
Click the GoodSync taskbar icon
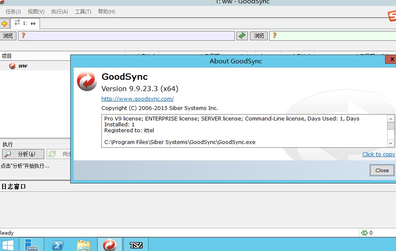click(x=110, y=244)
